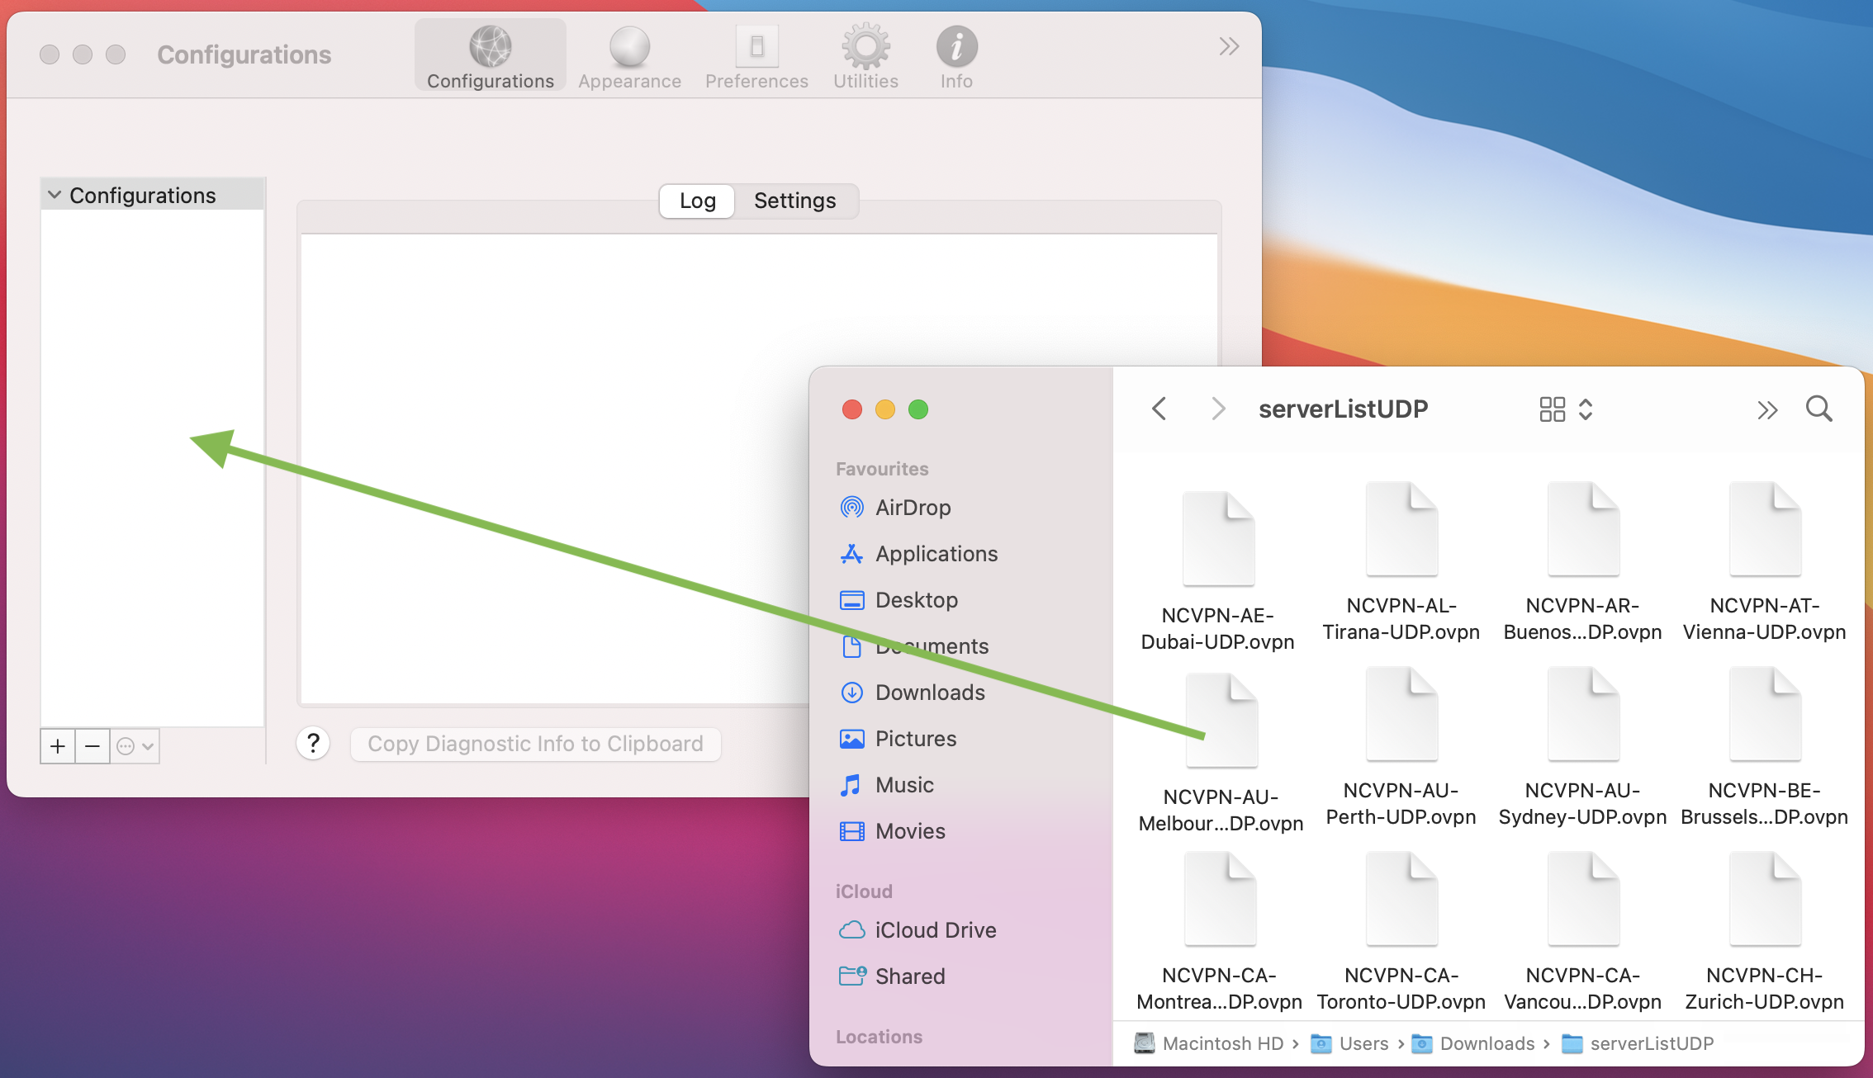1873x1078 pixels.
Task: Go back using the Finder back arrow
Action: (1159, 409)
